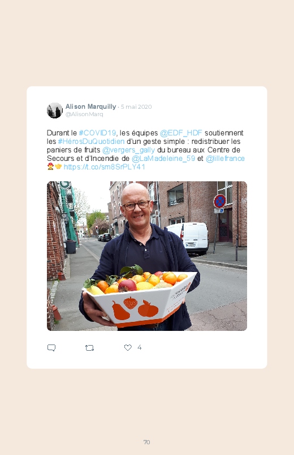Click the page number 70
Viewport: 294px width, 455px height.
[x=147, y=442]
